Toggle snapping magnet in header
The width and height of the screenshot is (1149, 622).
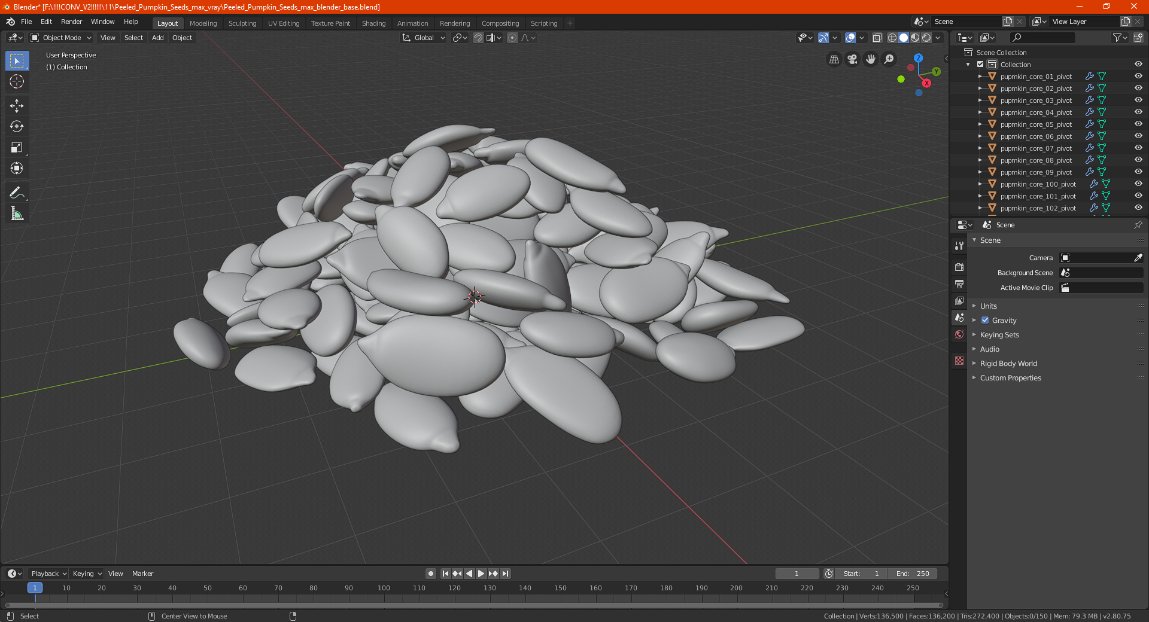point(478,38)
